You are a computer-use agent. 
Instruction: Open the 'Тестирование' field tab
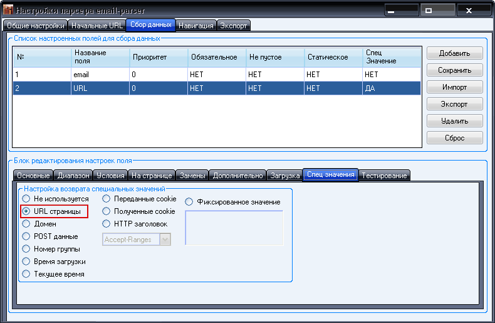(385, 175)
